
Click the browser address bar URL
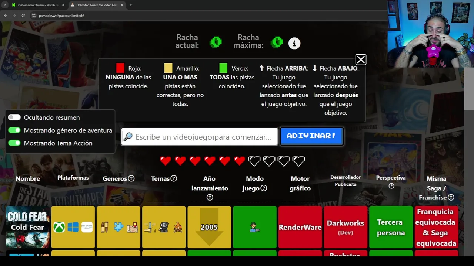click(x=61, y=16)
